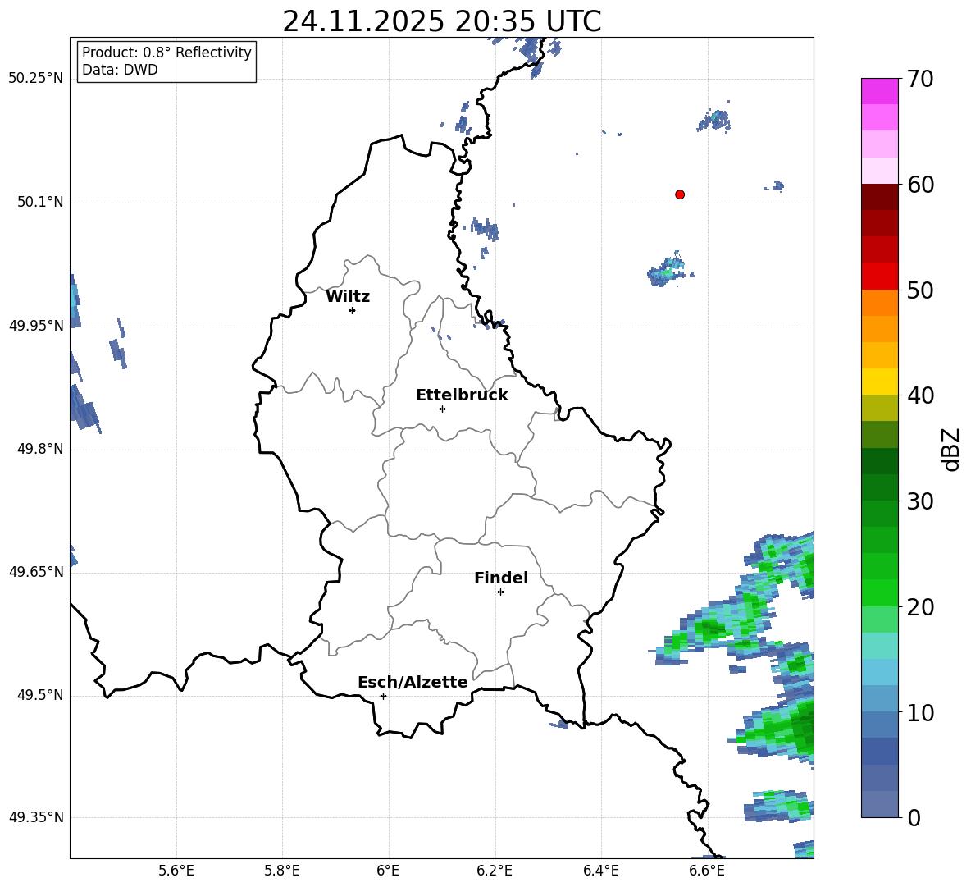
Task: Click the 49.8°N latitude label
Action: (x=40, y=449)
